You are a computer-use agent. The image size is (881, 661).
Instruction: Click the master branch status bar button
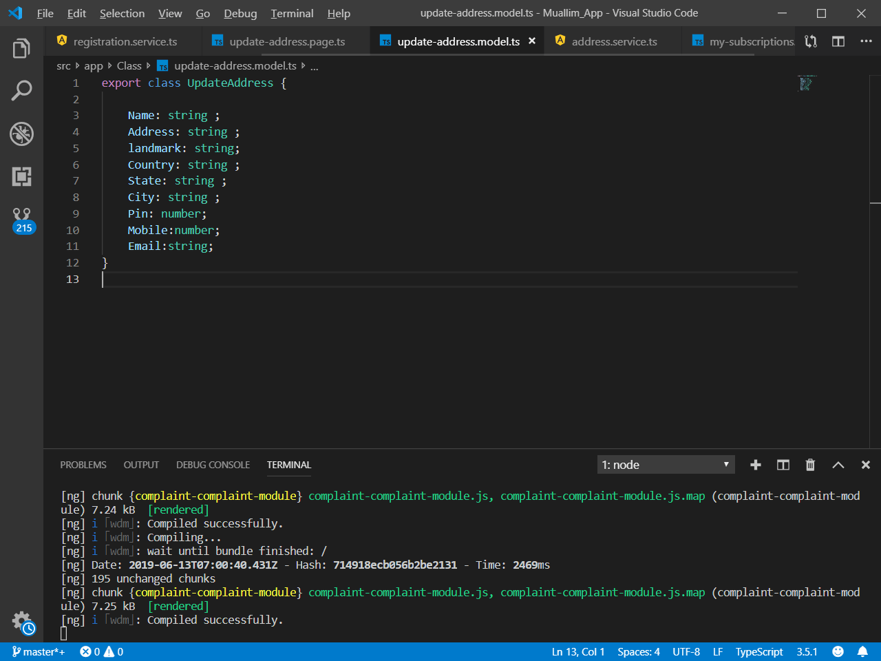[x=39, y=651]
